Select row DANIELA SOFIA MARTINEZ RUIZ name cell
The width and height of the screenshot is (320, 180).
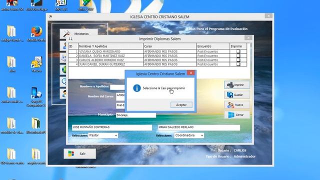click(111, 55)
